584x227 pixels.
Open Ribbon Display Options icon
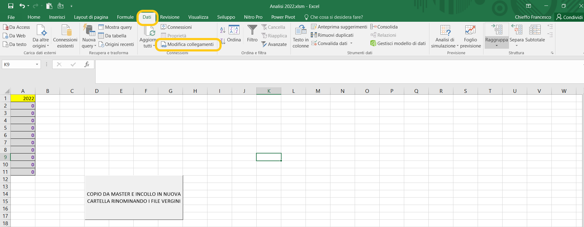tap(528, 6)
